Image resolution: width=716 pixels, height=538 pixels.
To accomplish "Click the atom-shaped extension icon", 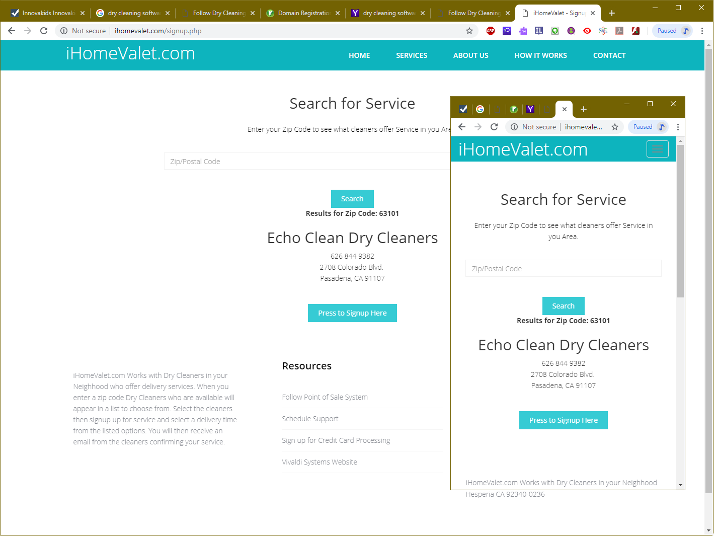I will (603, 31).
